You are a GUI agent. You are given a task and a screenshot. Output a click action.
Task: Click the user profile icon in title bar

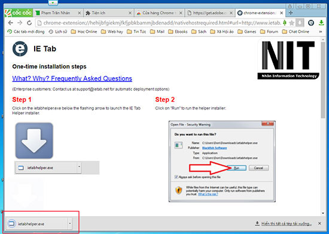click(290, 6)
